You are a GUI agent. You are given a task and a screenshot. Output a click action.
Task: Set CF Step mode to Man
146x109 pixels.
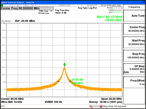[142, 72]
